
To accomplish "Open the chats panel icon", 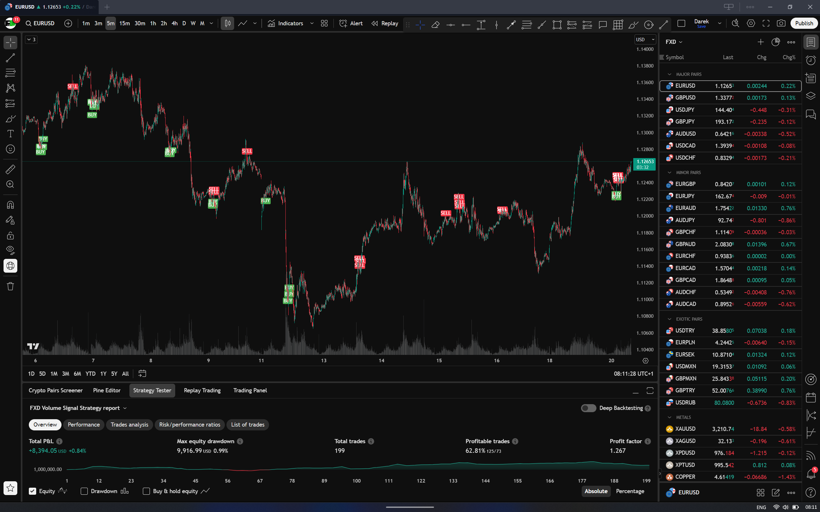I will pyautogui.click(x=811, y=115).
